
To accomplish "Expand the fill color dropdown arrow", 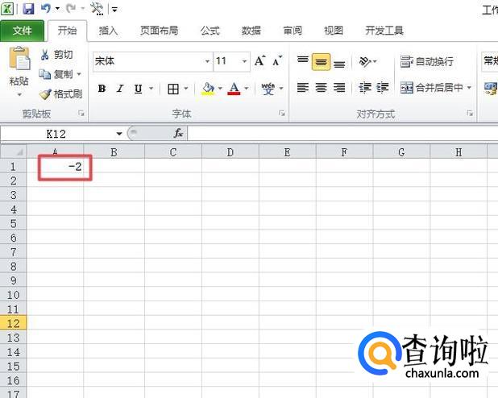I will [x=220, y=89].
